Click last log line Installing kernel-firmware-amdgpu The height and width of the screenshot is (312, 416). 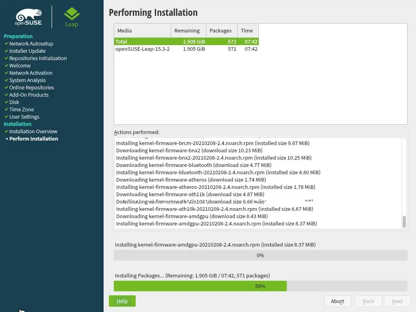coord(217,223)
